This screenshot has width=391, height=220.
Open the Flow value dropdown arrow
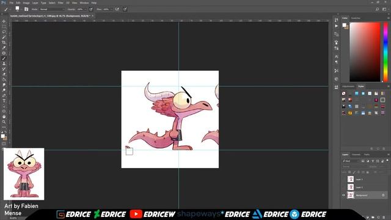[x=111, y=9]
